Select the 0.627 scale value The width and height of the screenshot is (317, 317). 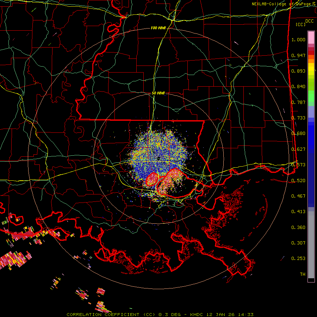298,149
